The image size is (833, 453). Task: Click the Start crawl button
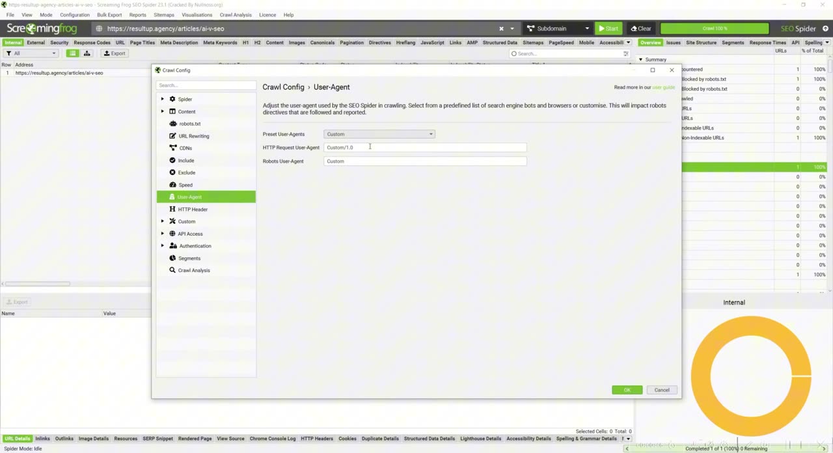tap(608, 29)
